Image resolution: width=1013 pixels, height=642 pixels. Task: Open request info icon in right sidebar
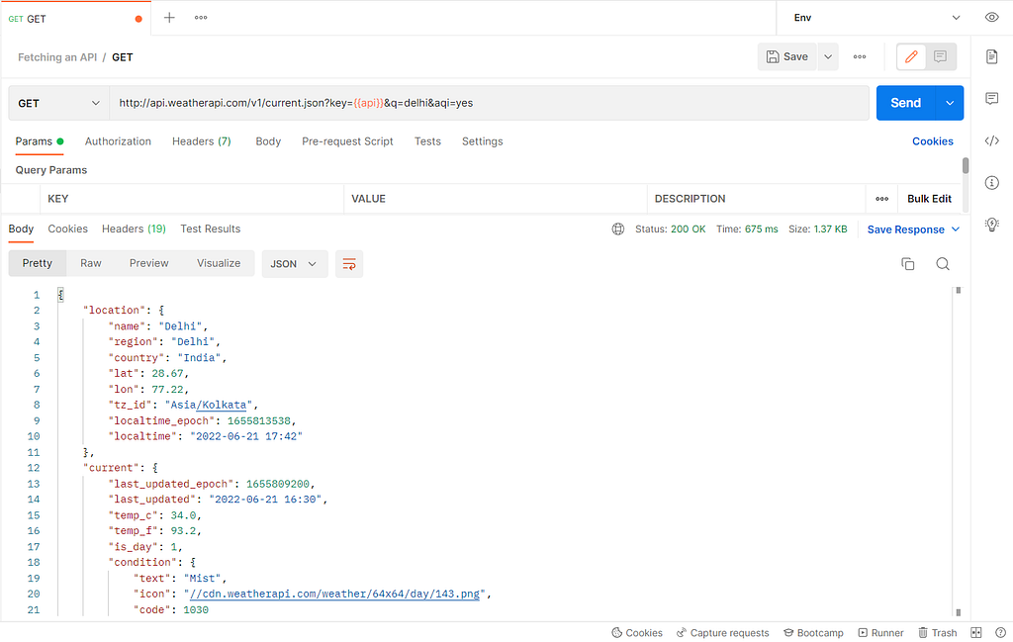coord(991,183)
